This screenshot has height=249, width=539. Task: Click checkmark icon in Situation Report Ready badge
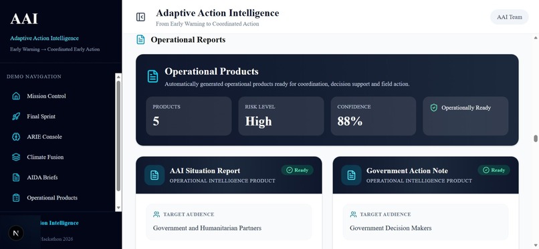pos(290,170)
